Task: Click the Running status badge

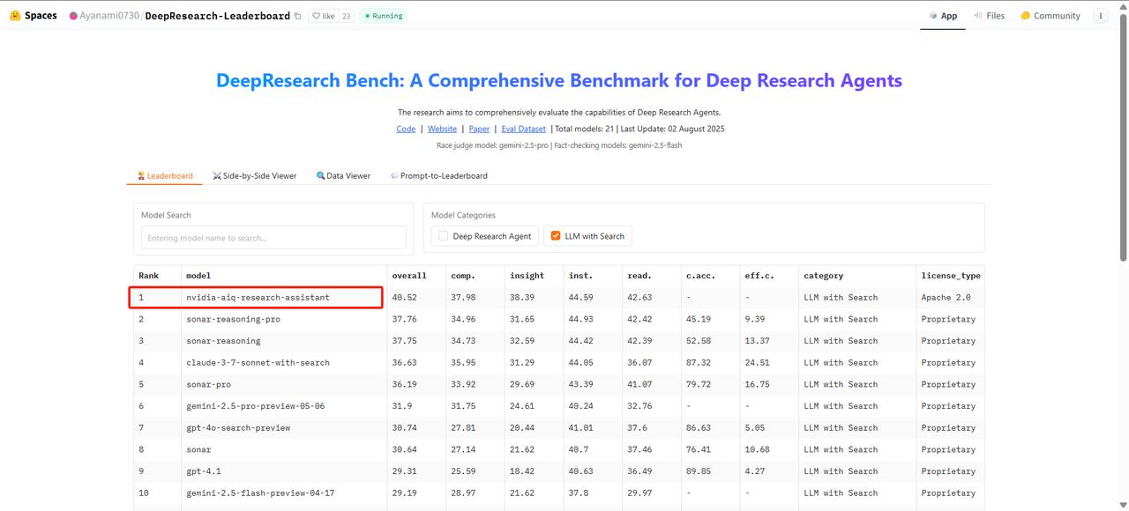Action: (x=383, y=16)
